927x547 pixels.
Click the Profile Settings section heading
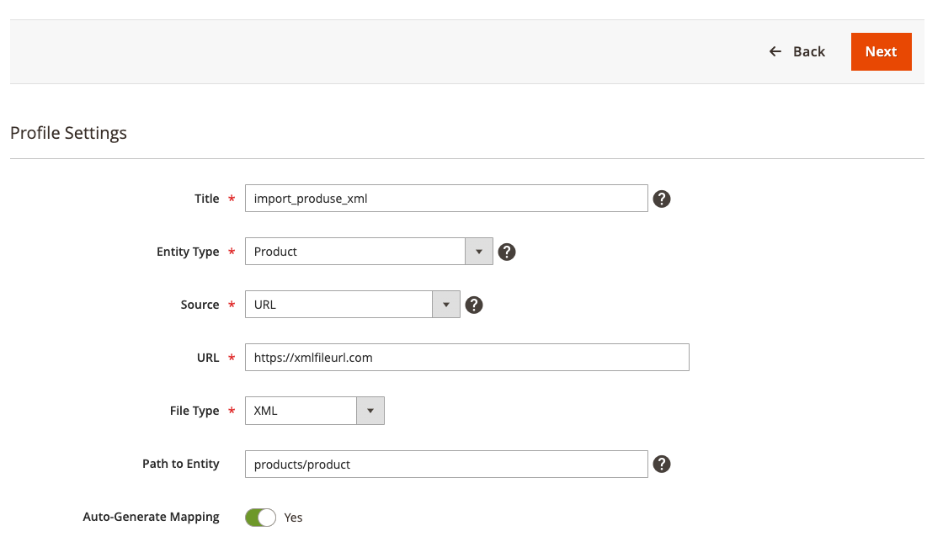coord(68,133)
